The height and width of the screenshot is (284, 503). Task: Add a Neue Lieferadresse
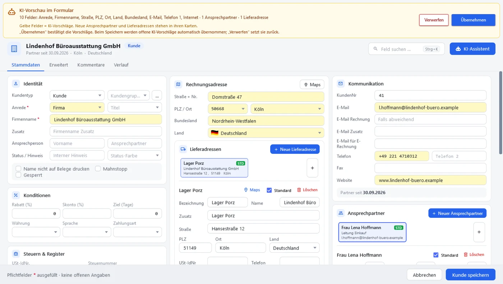[x=295, y=149]
